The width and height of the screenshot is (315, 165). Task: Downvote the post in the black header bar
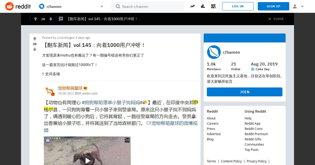pyautogui.click(x=51, y=19)
